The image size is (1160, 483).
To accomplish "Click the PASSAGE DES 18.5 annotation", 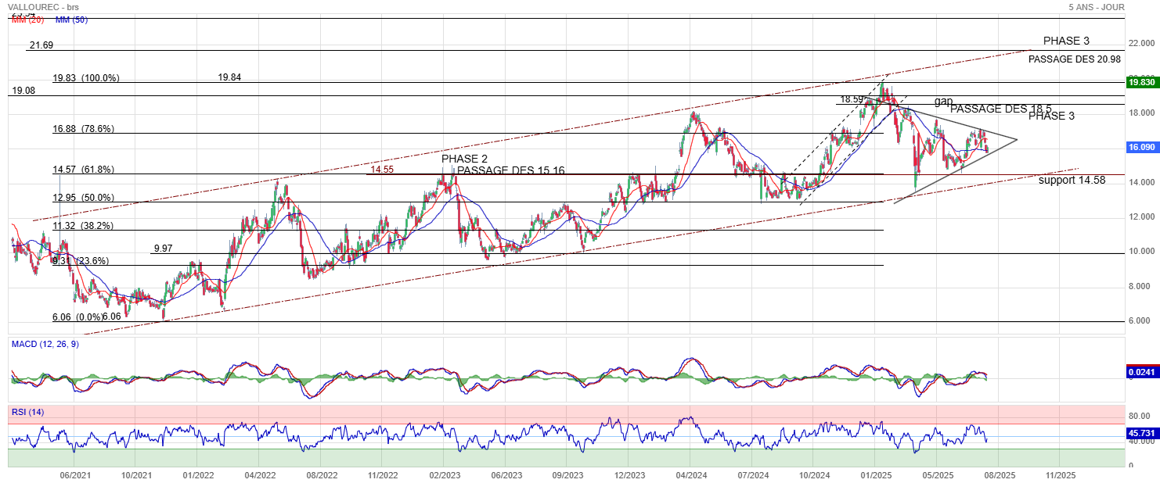I will 1000,109.
